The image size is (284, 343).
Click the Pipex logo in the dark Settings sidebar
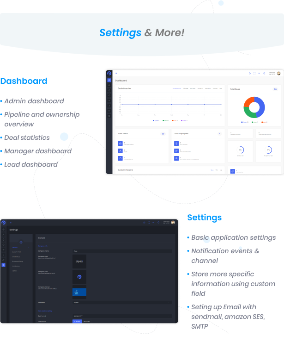(x=3, y=223)
